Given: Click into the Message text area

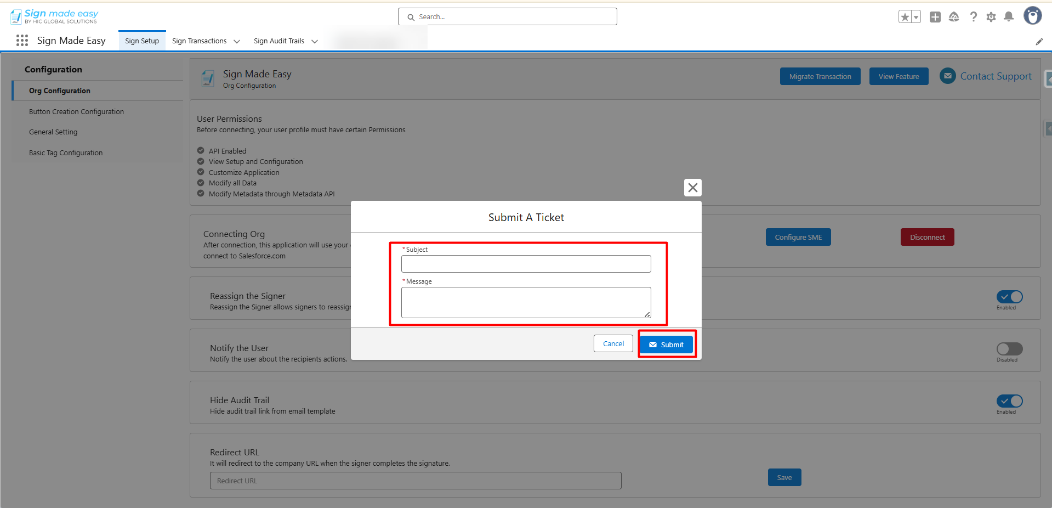Looking at the screenshot, I should pos(526,302).
